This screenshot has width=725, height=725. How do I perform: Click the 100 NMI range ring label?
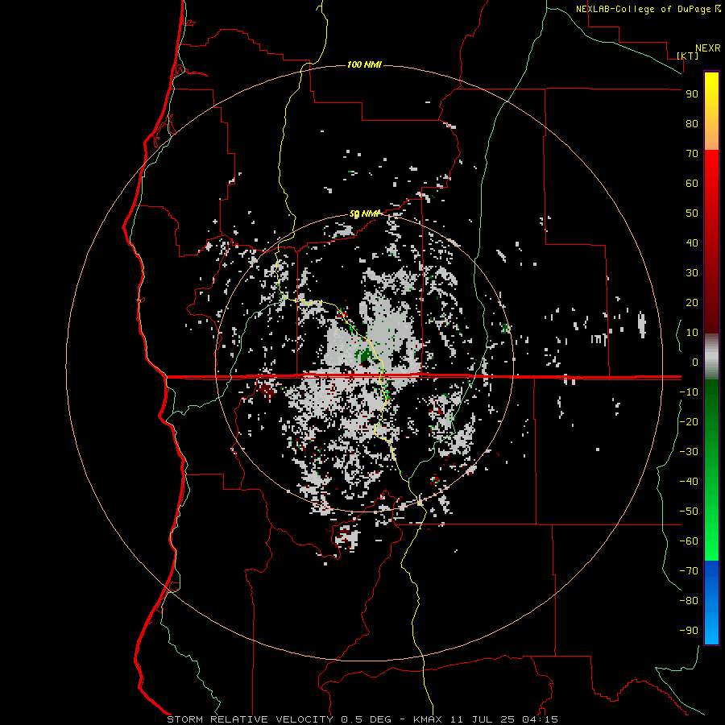[x=364, y=64]
